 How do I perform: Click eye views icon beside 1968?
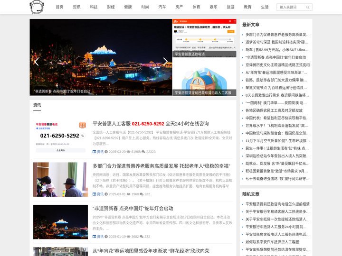(128, 194)
